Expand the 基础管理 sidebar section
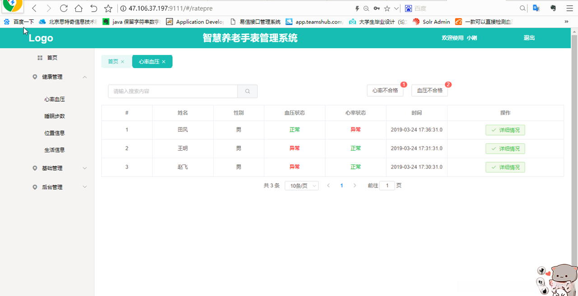 [x=85, y=168]
